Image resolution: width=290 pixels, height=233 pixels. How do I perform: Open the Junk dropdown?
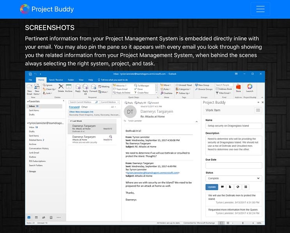tap(48, 93)
